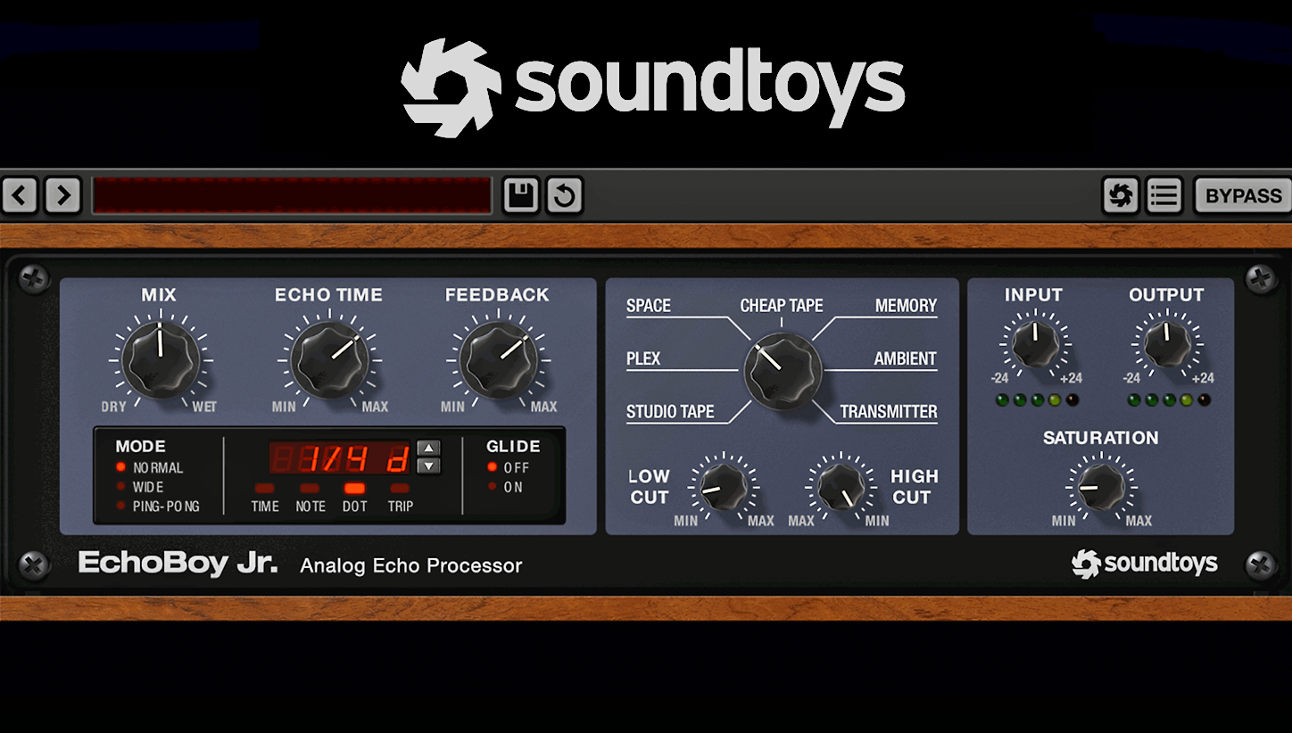Decrease the note value with the down arrow

tap(427, 465)
